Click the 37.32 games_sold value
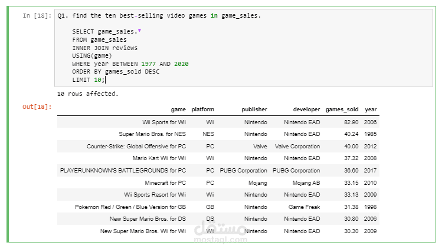The width and height of the screenshot is (442, 249). coord(351,158)
